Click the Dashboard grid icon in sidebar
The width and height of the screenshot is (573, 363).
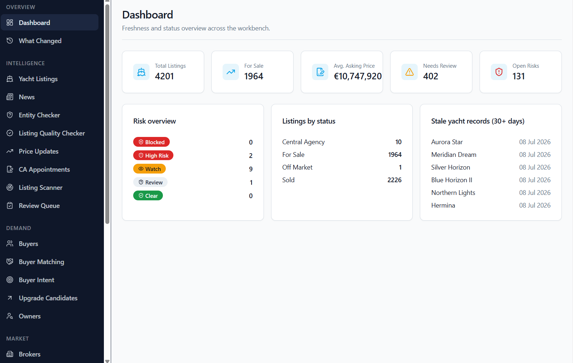(10, 22)
